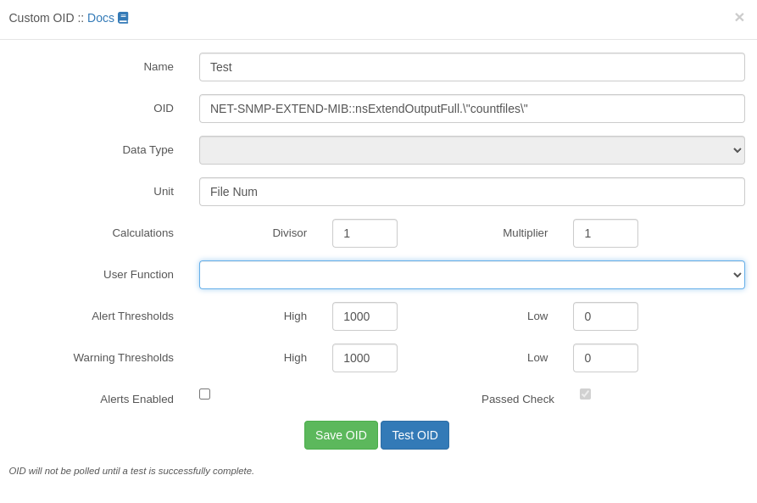Open the Data Type dropdown
Viewport: 757px width, 503px height.
471,150
